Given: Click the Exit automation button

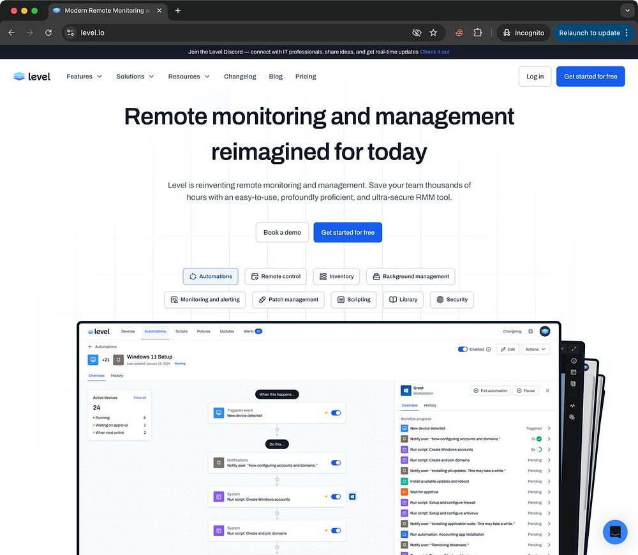Looking at the screenshot, I should [x=490, y=390].
